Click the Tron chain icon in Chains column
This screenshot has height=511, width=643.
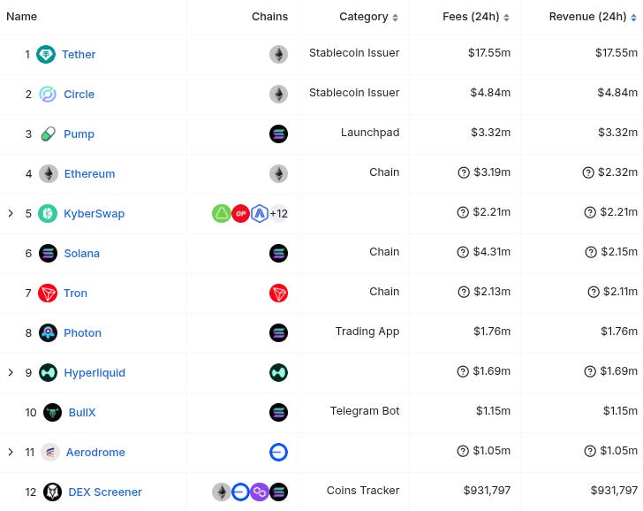point(278,293)
